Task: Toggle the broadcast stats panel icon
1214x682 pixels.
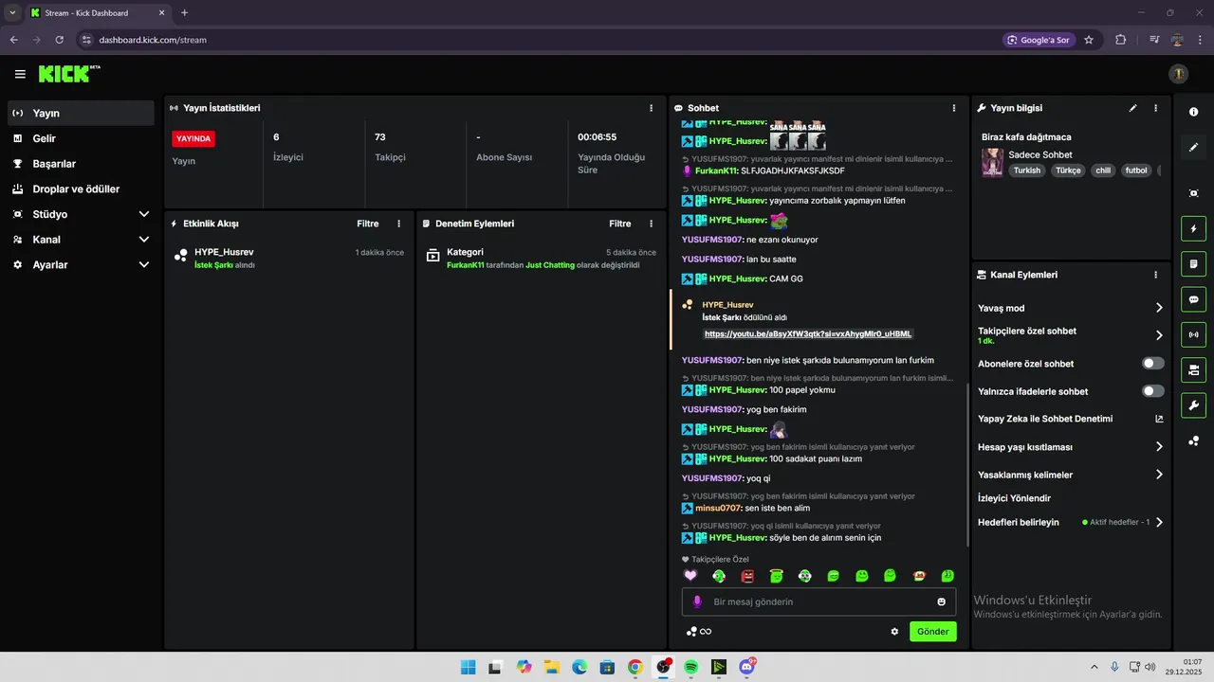Action: [x=1193, y=334]
